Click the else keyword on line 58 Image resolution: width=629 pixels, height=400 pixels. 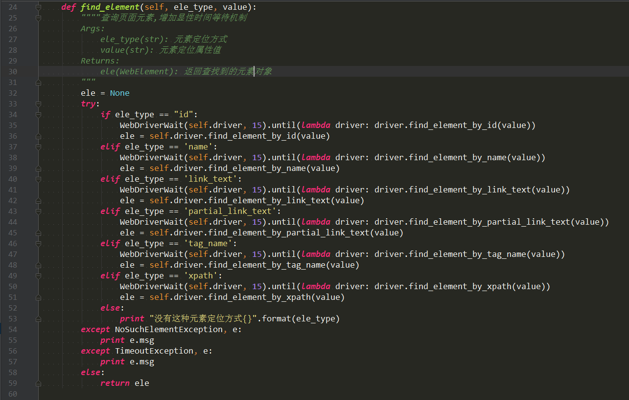pyautogui.click(x=91, y=373)
